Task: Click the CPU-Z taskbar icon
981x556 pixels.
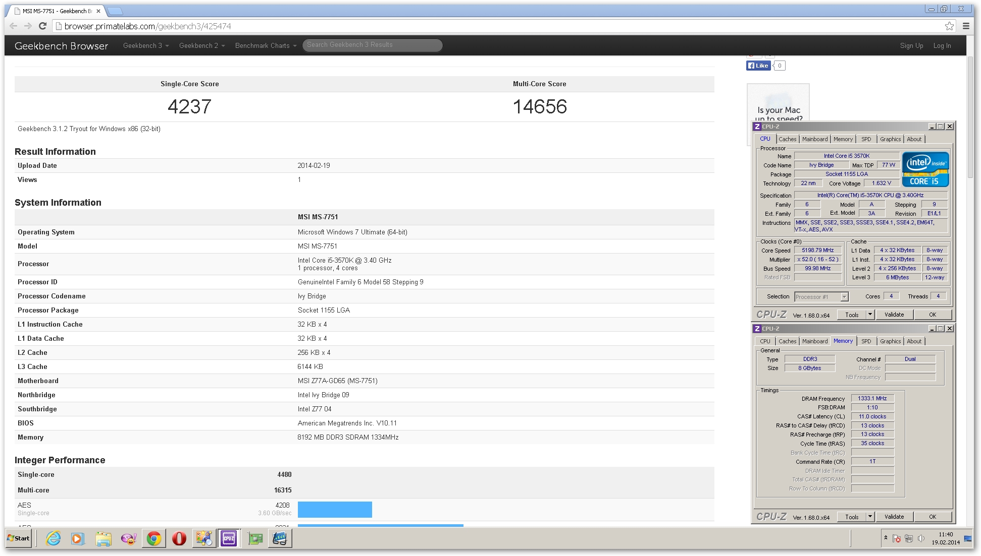Action: point(229,538)
